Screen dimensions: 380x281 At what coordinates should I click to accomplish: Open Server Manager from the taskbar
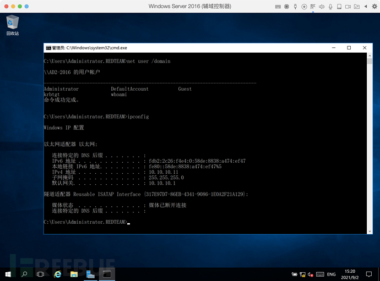[90, 274]
